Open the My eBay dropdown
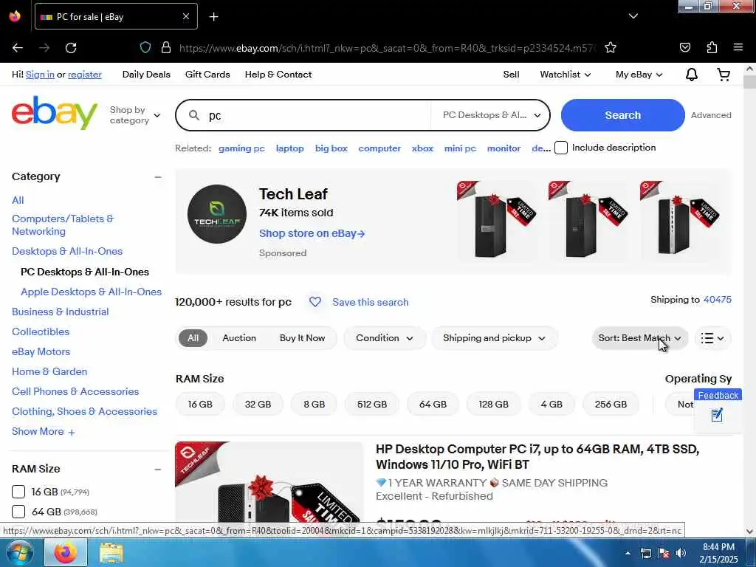Screen dimensions: 756x567 pos(639,75)
